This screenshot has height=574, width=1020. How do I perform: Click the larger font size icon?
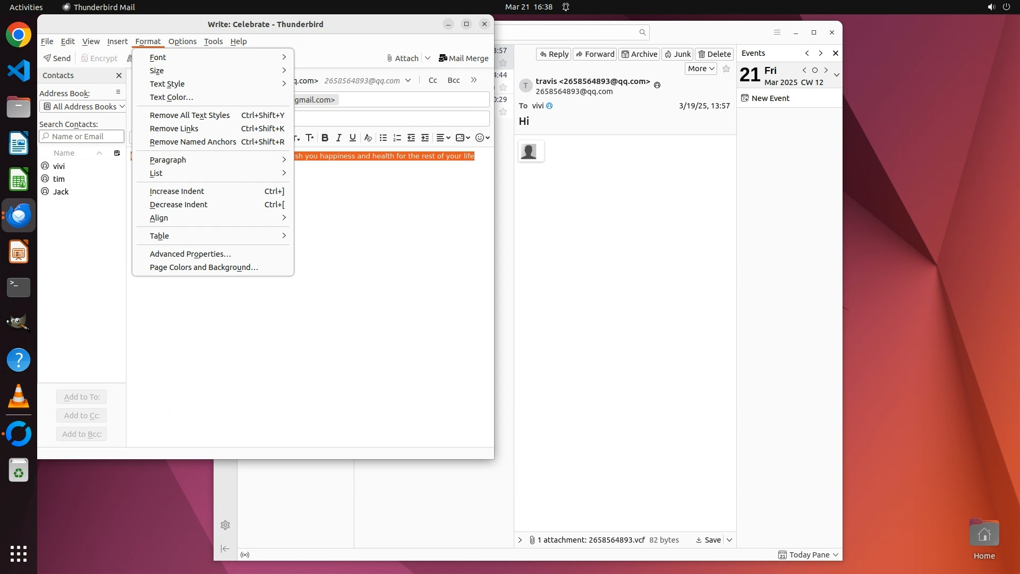click(310, 138)
